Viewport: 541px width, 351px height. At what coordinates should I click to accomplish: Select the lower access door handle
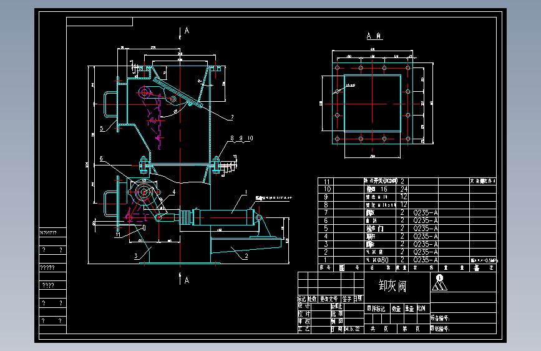click(x=110, y=204)
